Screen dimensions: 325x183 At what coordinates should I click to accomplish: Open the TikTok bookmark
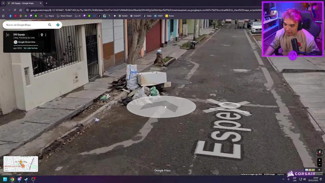(100, 16)
